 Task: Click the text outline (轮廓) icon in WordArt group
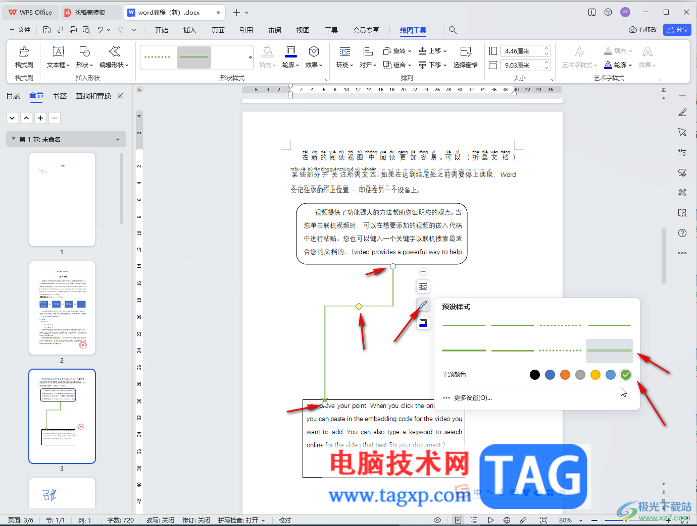[x=609, y=65]
